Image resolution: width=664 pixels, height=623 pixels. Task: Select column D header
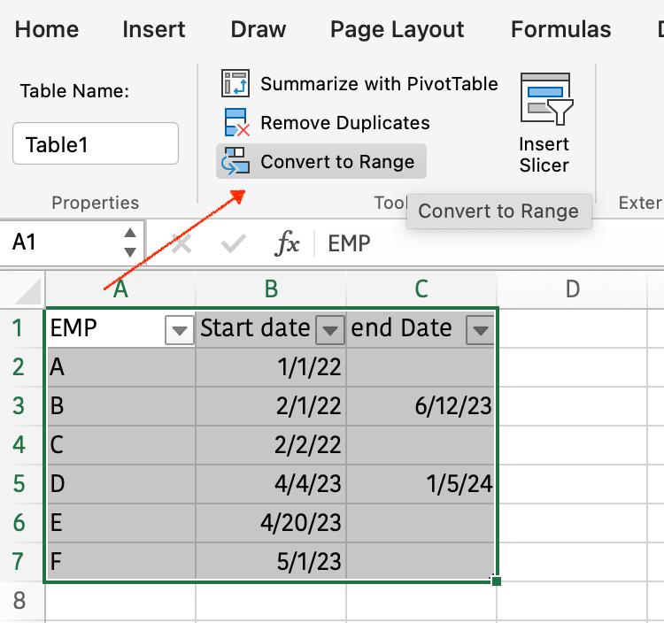pos(572,290)
